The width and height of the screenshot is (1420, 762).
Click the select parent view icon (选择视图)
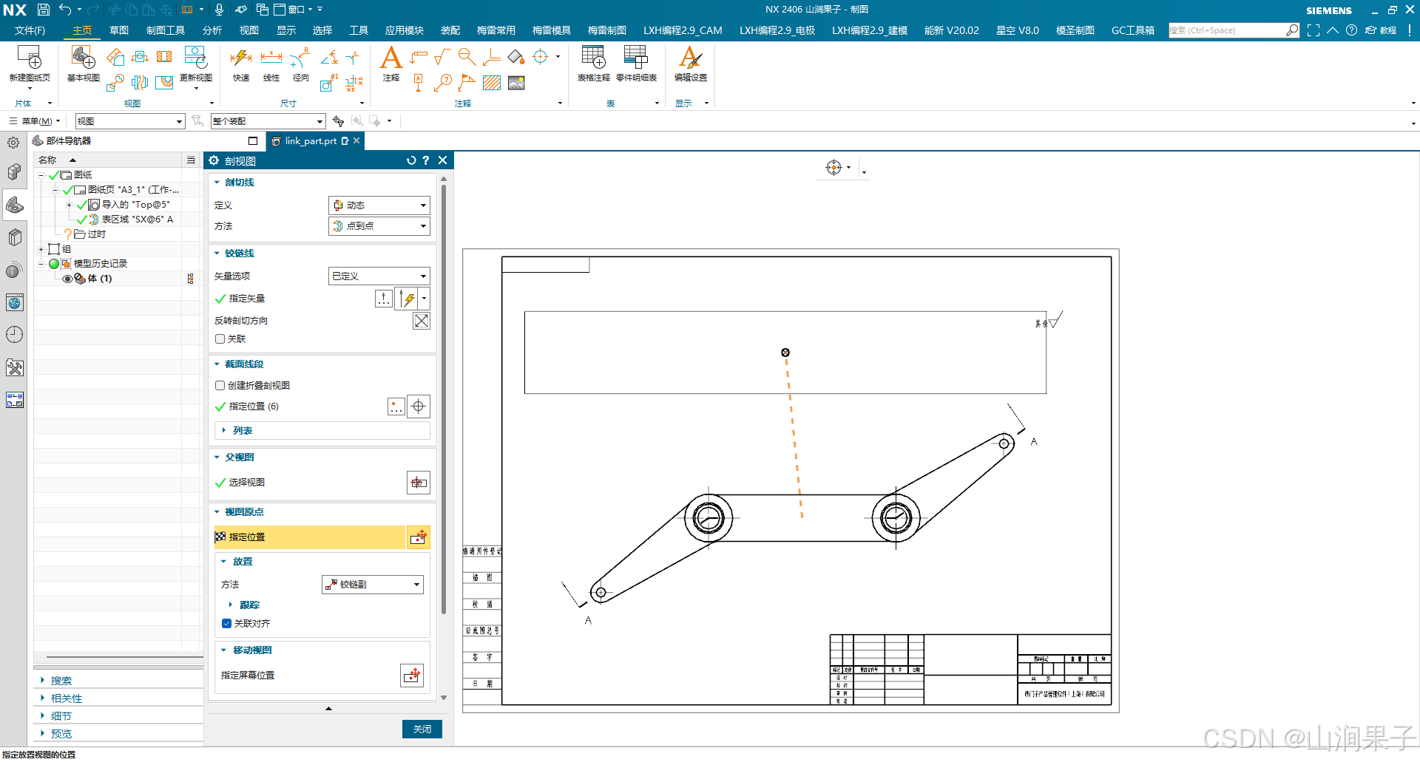(418, 483)
